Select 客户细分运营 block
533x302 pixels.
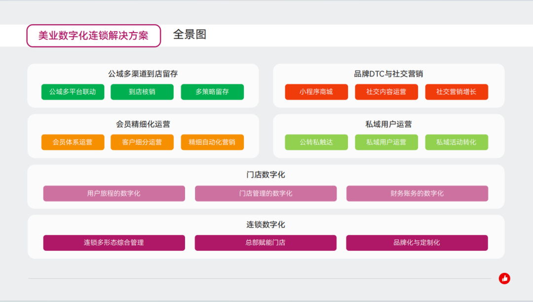pos(142,142)
